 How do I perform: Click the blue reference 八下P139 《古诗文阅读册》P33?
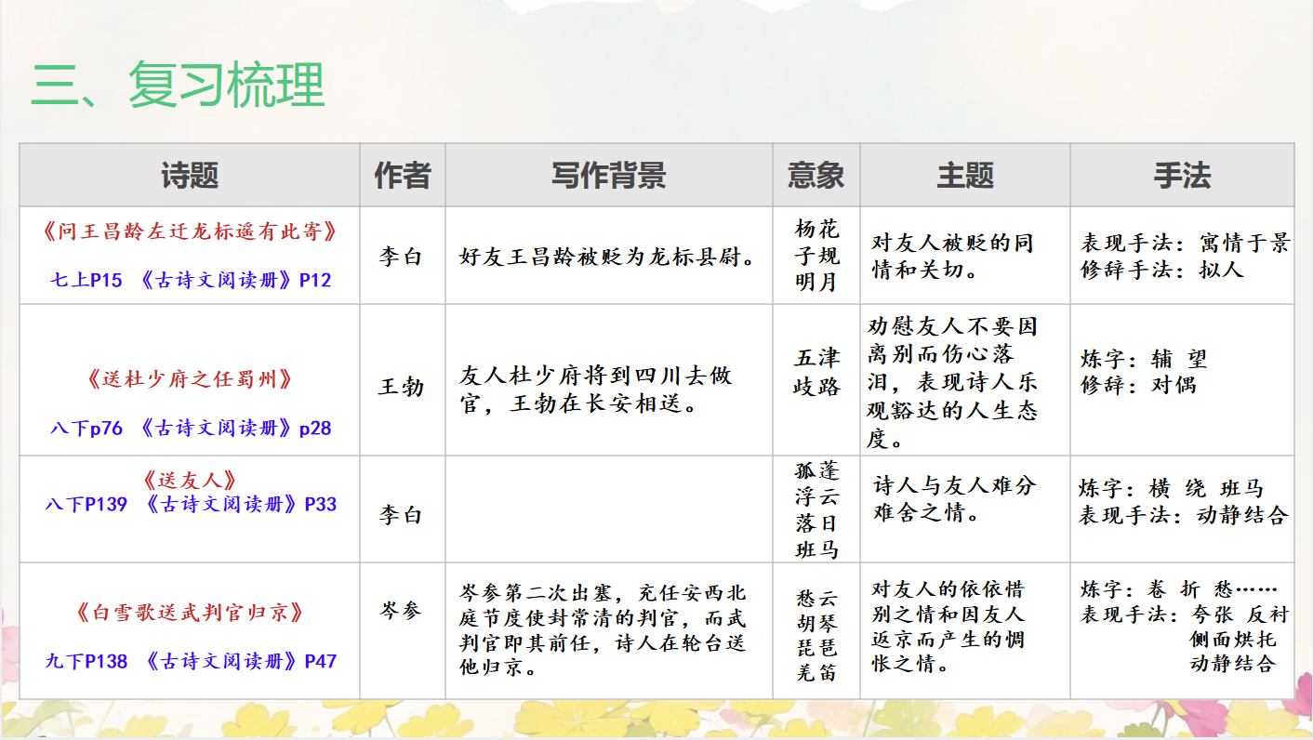(190, 505)
